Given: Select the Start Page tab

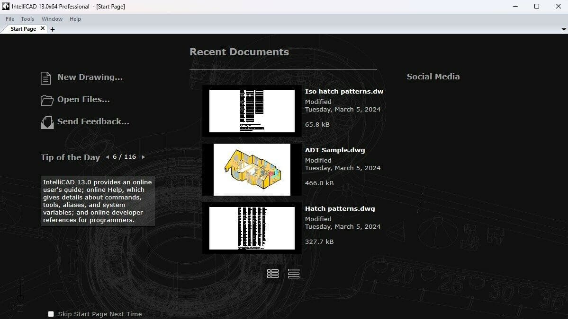Looking at the screenshot, I should point(23,29).
